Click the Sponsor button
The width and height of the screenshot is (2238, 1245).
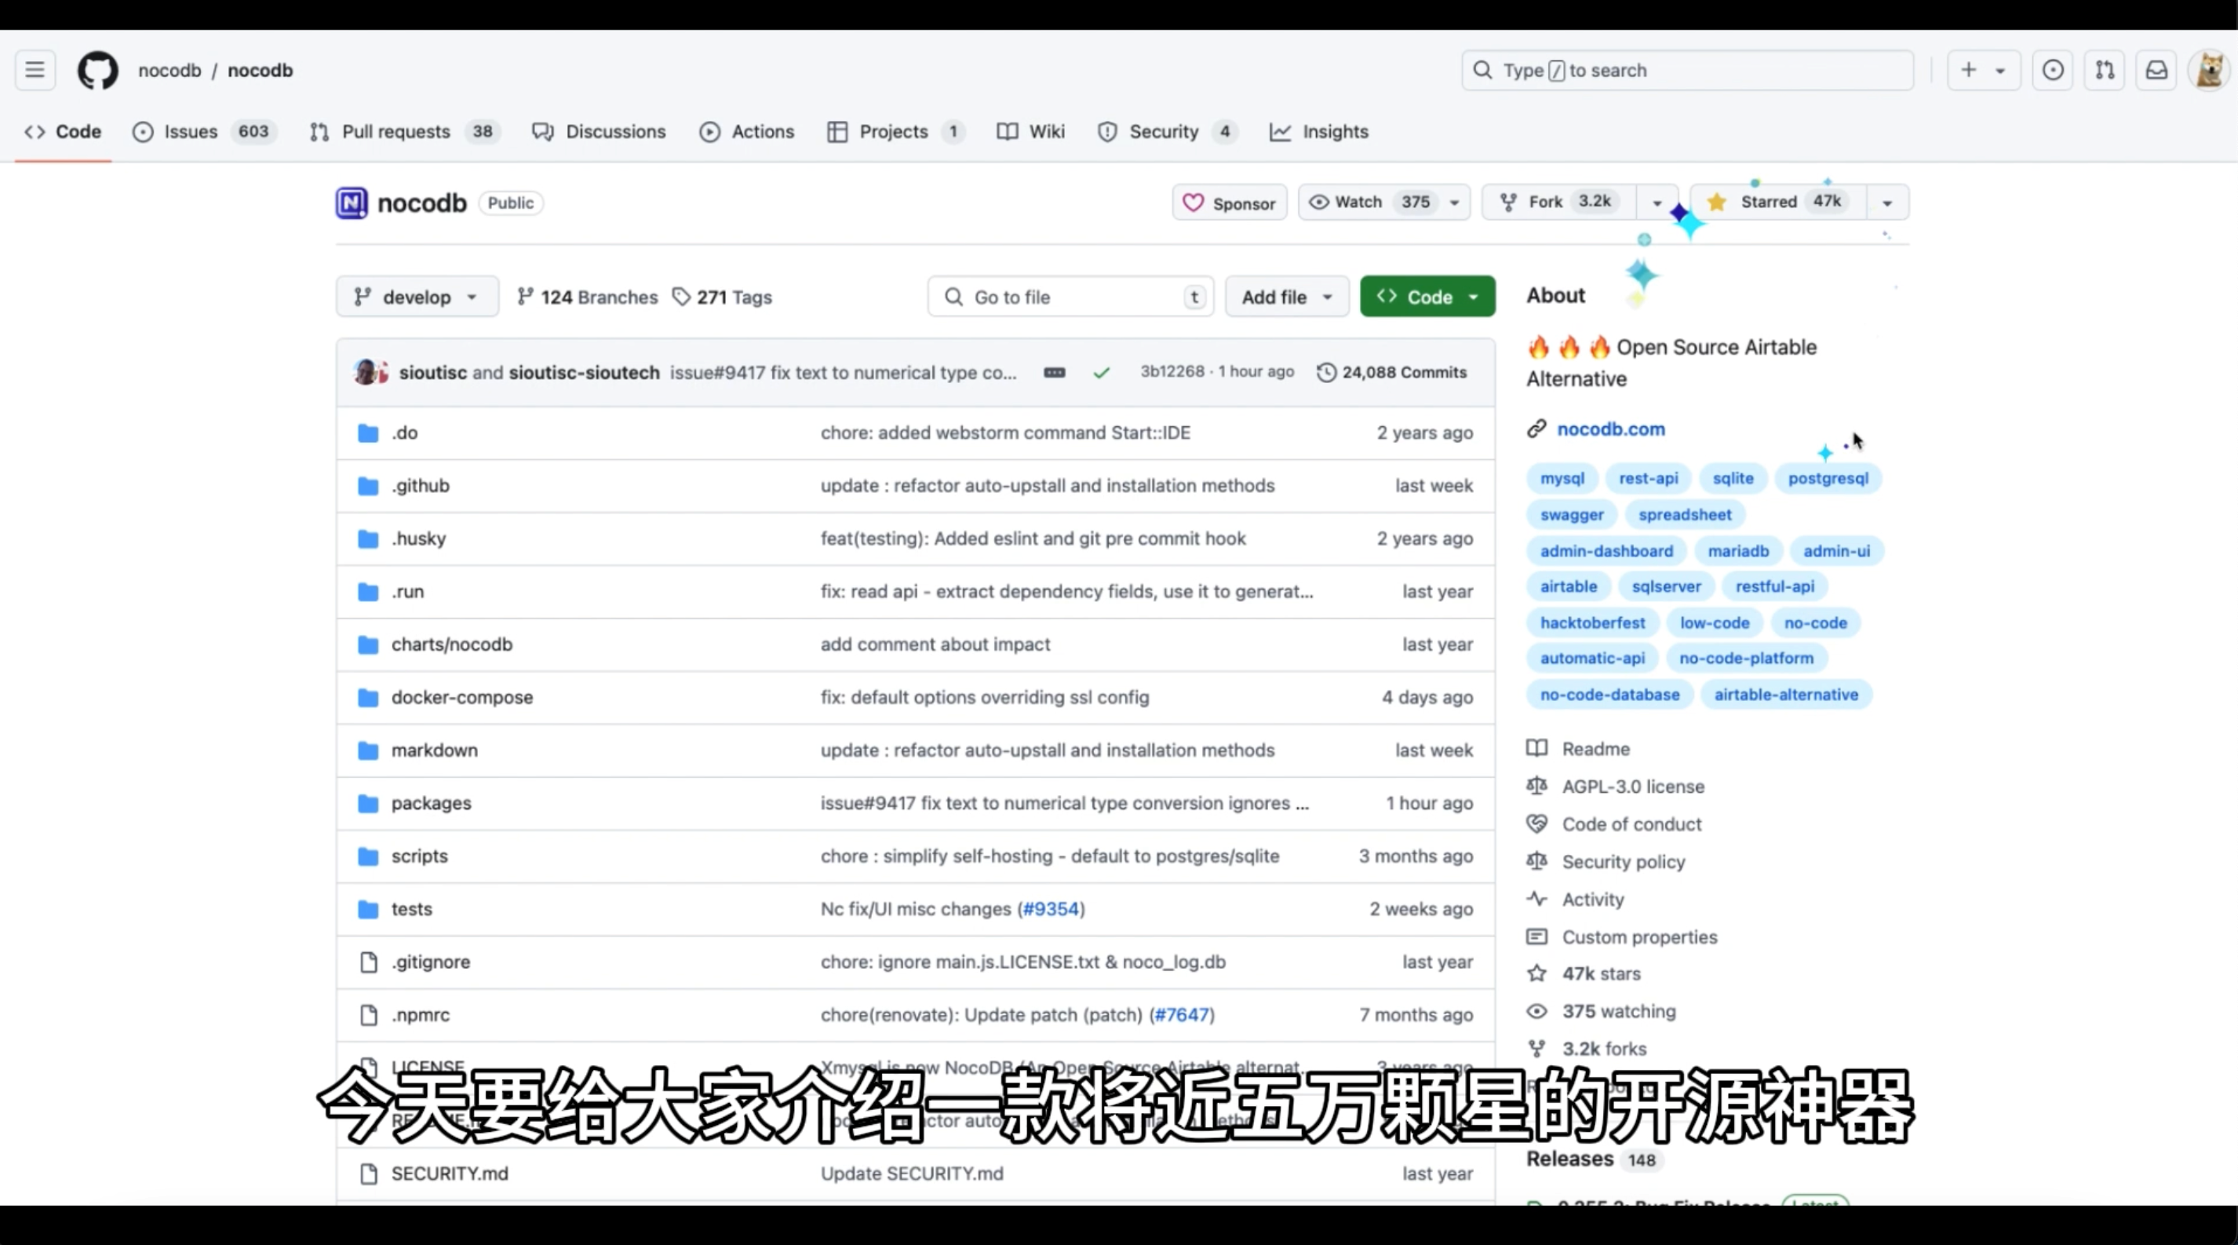click(x=1230, y=203)
